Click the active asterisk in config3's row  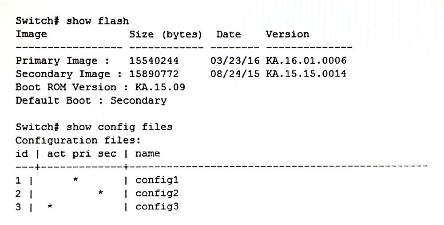click(50, 206)
